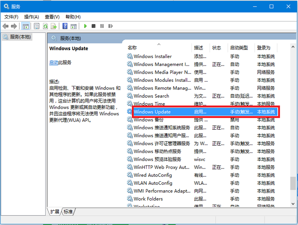Viewport: 298px width, 225px height.
Task: Select the Windows Time service
Action: point(202,103)
